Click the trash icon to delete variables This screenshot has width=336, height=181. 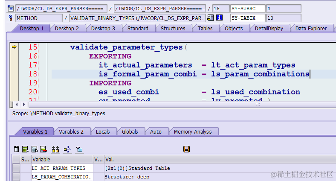click(17, 149)
